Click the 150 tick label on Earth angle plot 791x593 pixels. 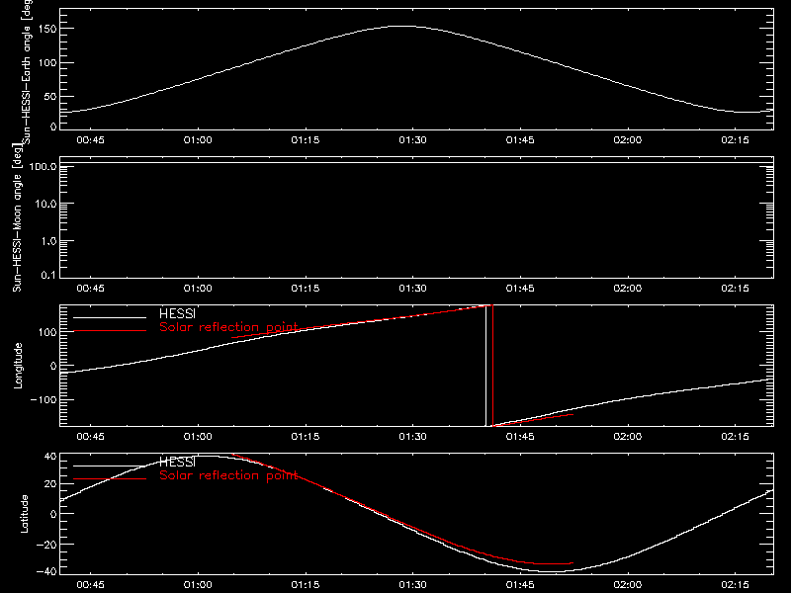[46, 29]
